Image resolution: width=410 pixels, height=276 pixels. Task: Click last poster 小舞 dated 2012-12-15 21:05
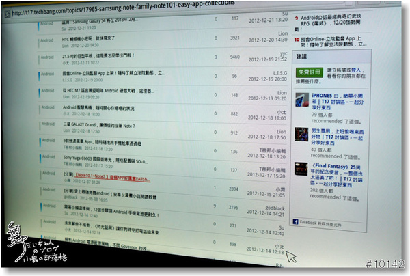[x=280, y=189]
